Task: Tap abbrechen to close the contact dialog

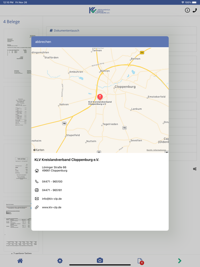Action: (x=43, y=42)
